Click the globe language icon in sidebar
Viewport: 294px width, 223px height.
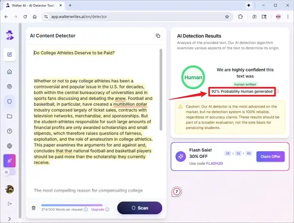pyautogui.click(x=9, y=146)
